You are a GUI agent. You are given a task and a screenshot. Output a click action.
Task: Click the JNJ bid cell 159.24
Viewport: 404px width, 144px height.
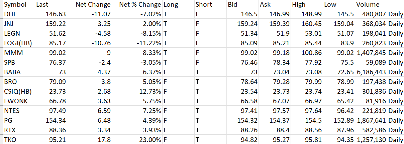click(242, 24)
